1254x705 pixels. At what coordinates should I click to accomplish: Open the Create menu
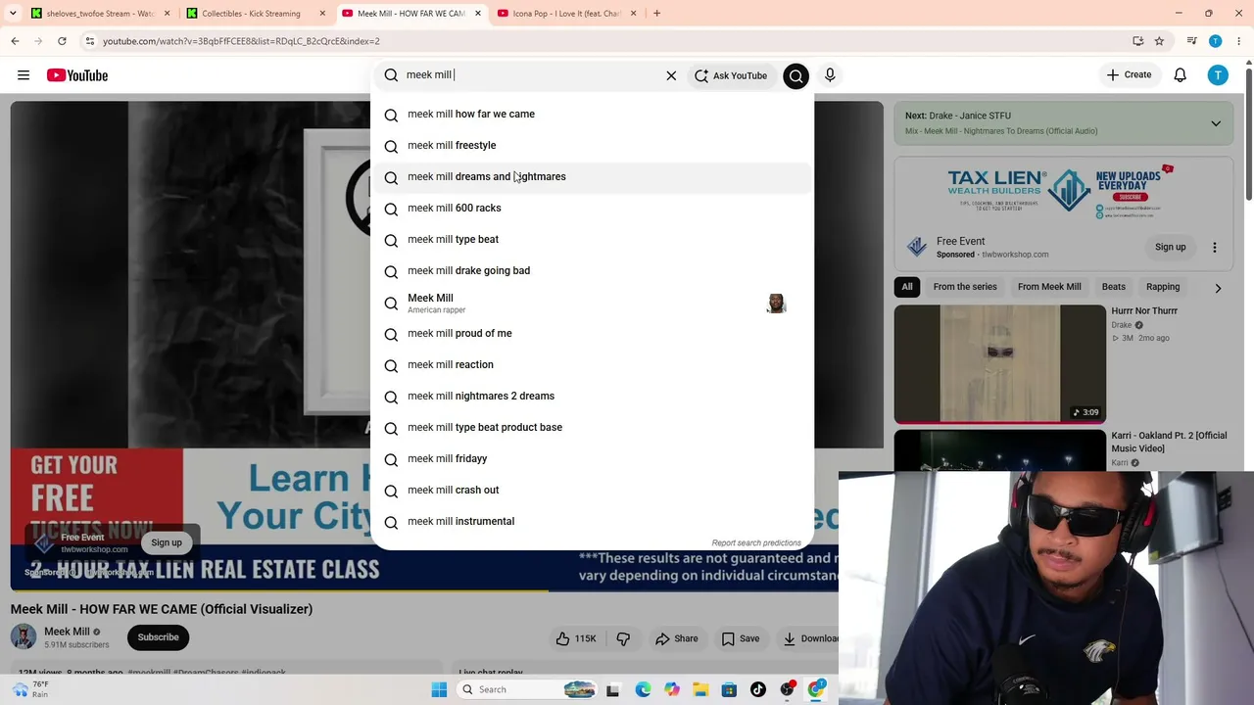1129,74
